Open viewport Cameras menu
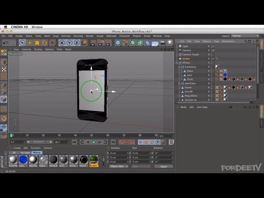Screen dimensions: 264x198 [x=26, y=49]
